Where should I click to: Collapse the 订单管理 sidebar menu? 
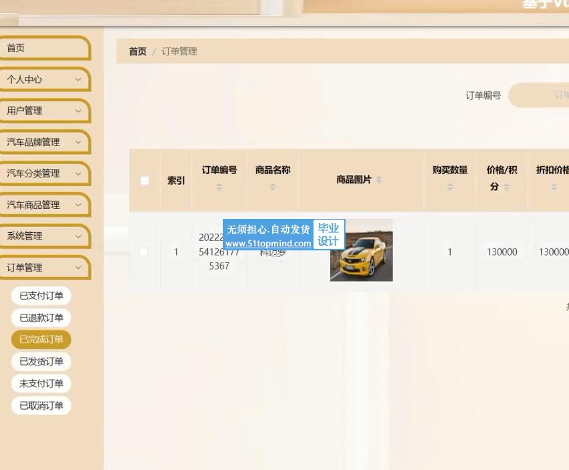pyautogui.click(x=45, y=268)
